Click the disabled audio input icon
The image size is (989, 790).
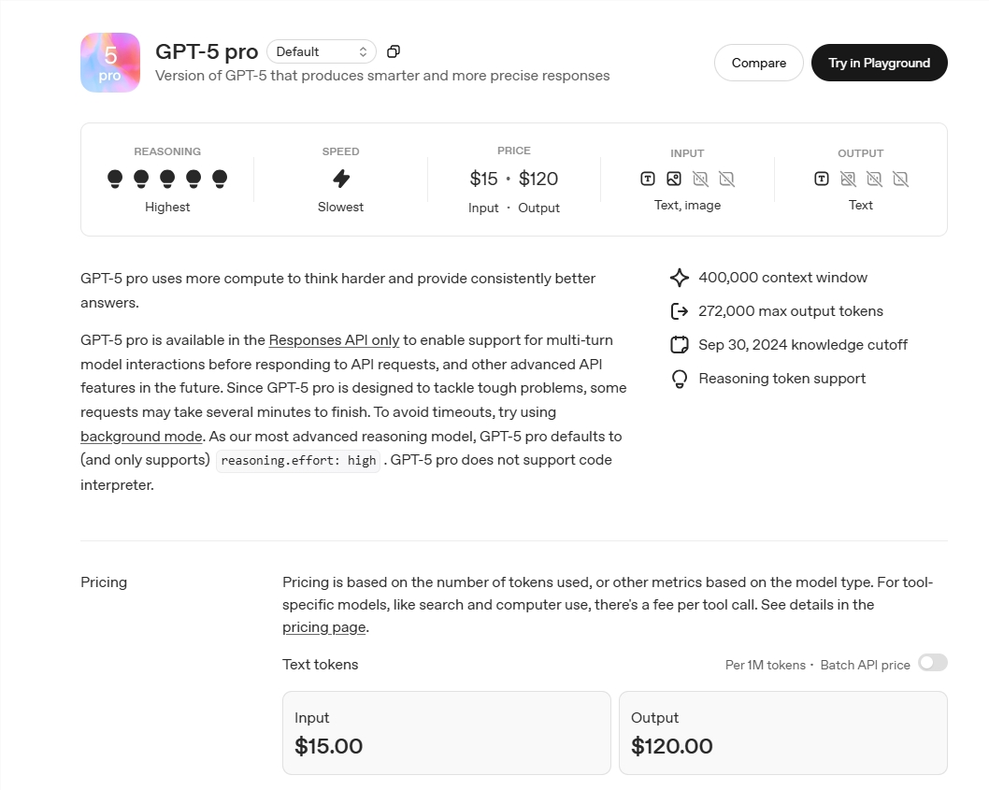point(701,178)
